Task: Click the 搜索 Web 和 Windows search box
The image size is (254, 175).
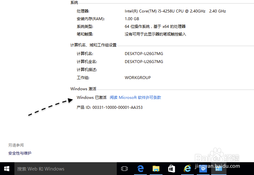Action: [66, 169]
